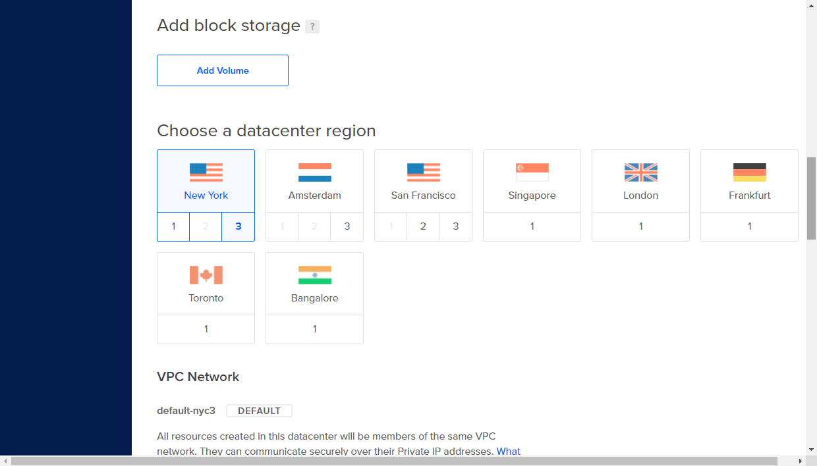Click the London UK flag icon
Screen dimensions: 817x466
[x=641, y=172]
